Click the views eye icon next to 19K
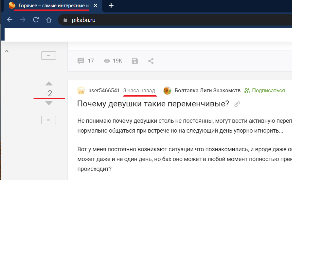This screenshot has height=275, width=322. [107, 61]
